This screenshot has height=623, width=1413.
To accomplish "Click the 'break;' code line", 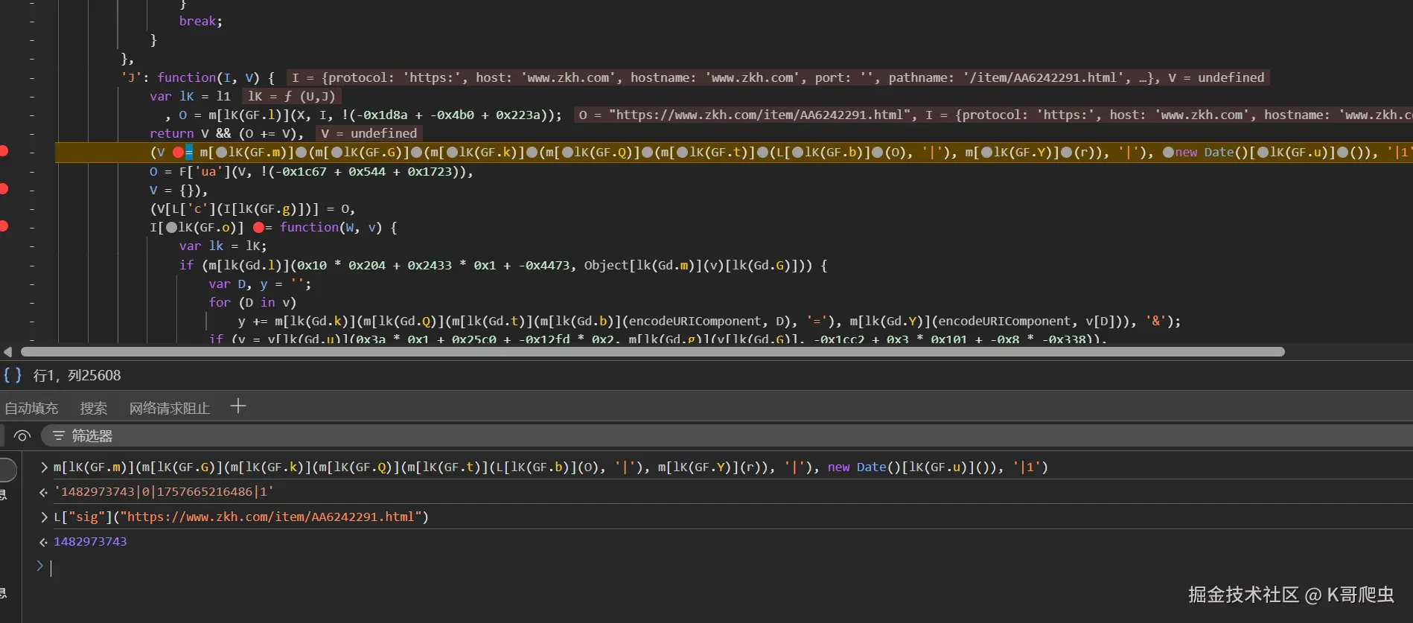I will pos(201,21).
